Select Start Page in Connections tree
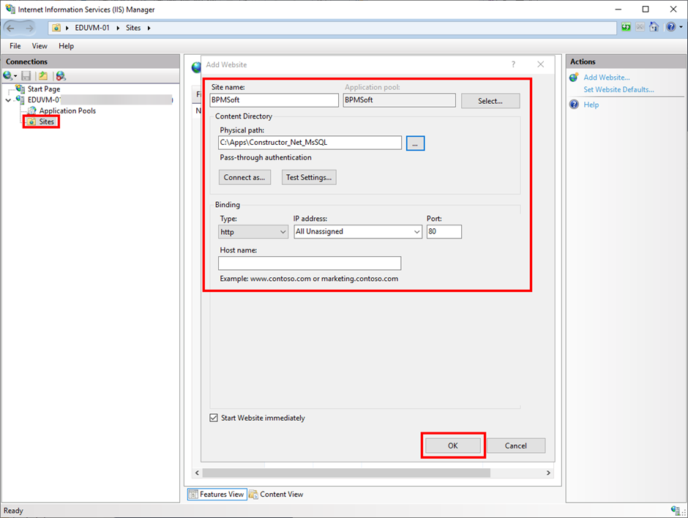The width and height of the screenshot is (688, 518). coord(44,89)
